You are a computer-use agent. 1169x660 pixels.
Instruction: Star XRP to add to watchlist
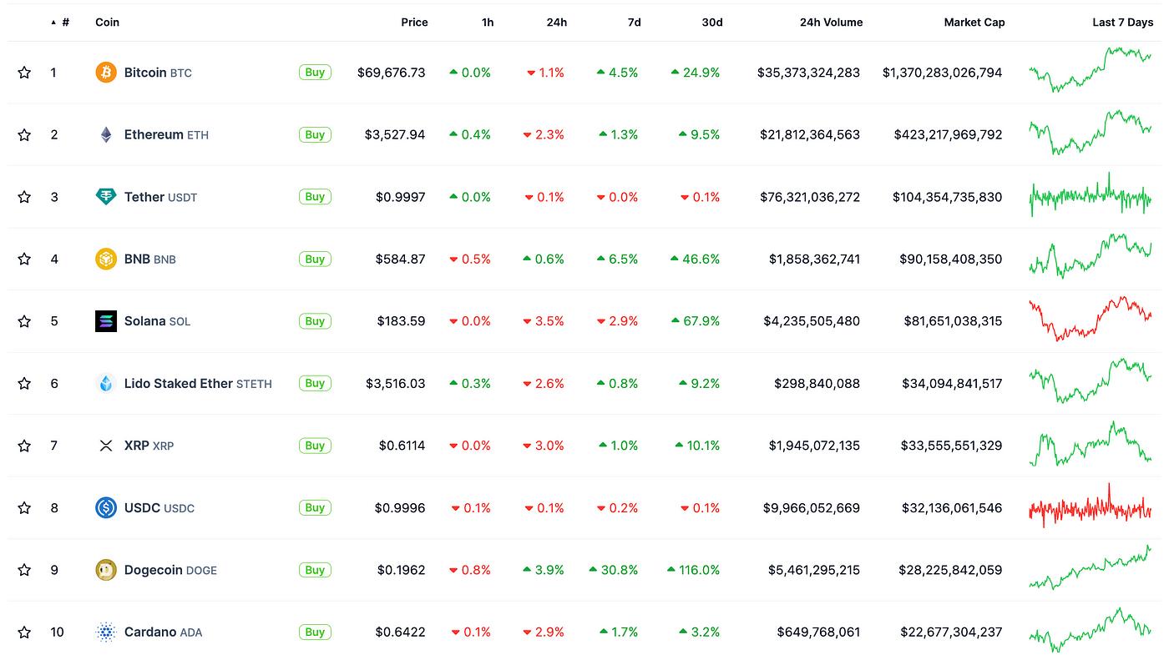tap(24, 446)
